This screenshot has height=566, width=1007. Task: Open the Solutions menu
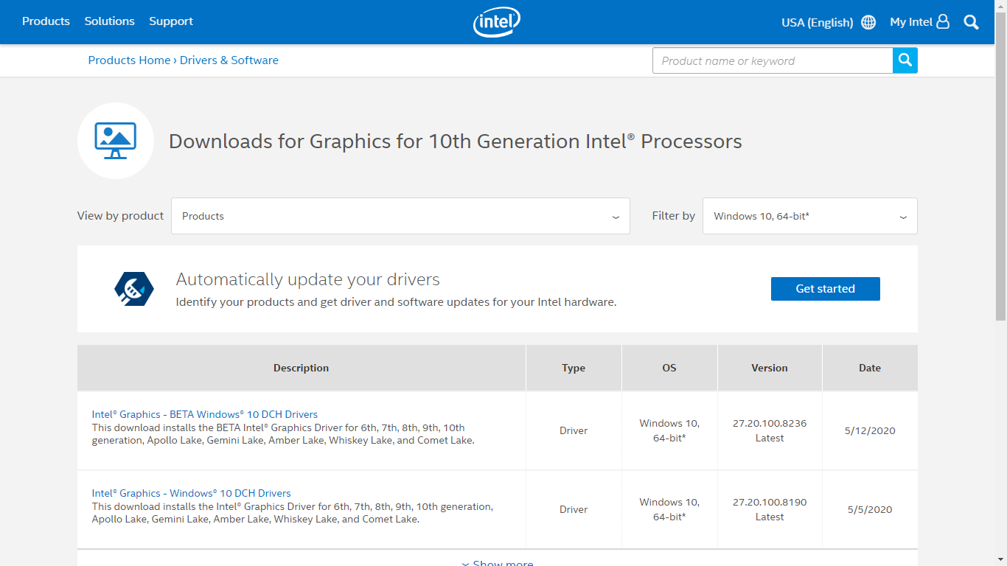click(109, 21)
